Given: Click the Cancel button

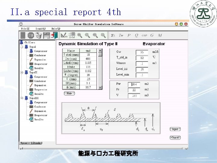Looking at the screenshot, I should [x=175, y=138].
